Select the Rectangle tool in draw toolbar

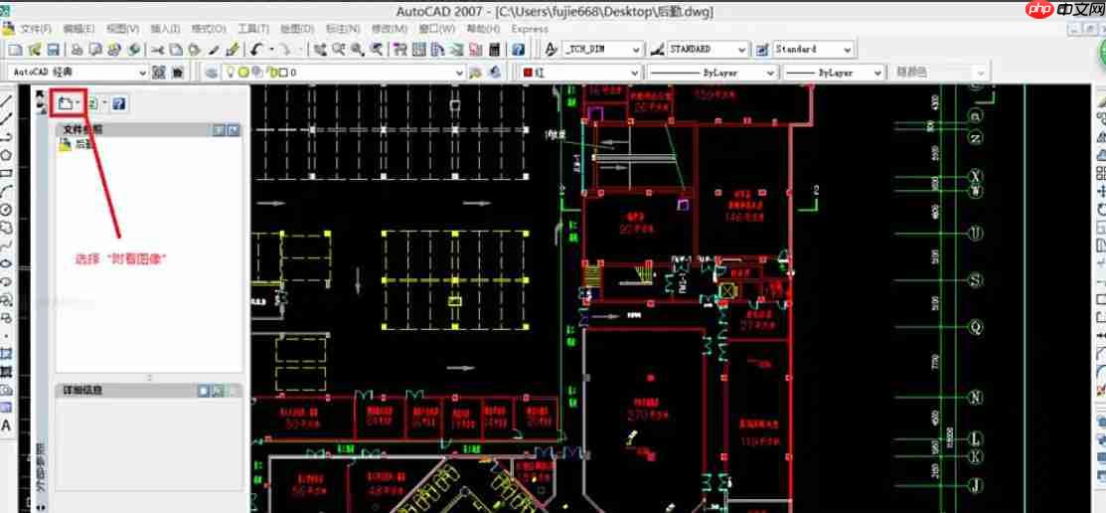point(6,173)
